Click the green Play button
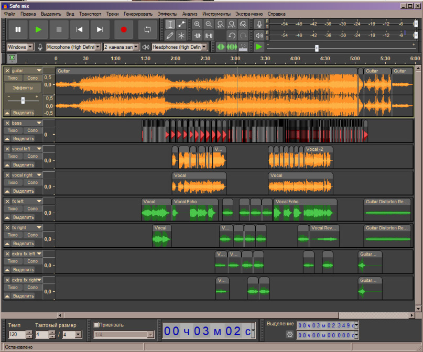 click(38, 30)
